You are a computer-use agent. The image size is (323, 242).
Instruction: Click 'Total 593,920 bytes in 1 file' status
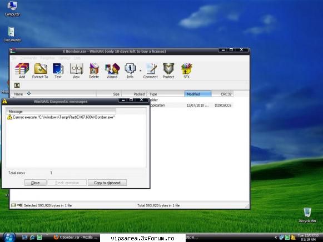pos(158,205)
